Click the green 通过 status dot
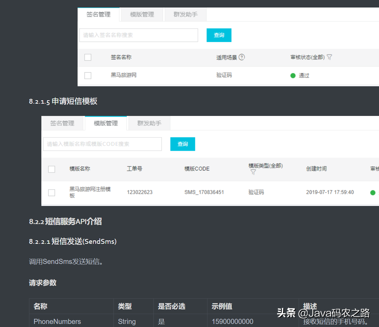The height and width of the screenshot is (327, 379). click(x=293, y=76)
